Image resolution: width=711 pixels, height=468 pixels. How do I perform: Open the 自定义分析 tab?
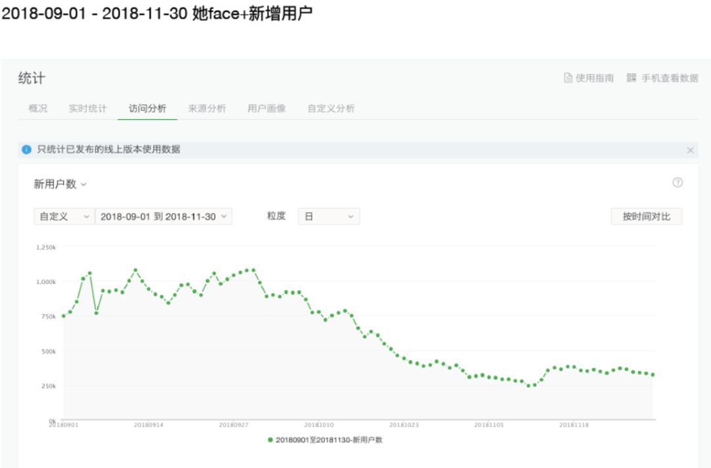331,109
